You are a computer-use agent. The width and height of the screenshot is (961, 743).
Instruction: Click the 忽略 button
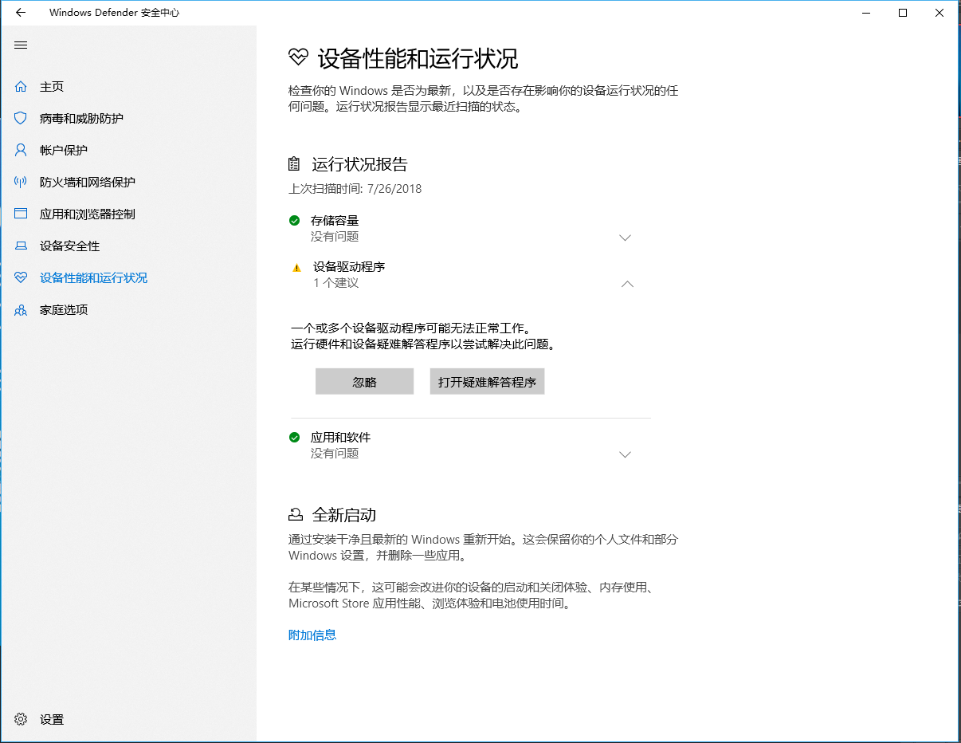tap(364, 381)
